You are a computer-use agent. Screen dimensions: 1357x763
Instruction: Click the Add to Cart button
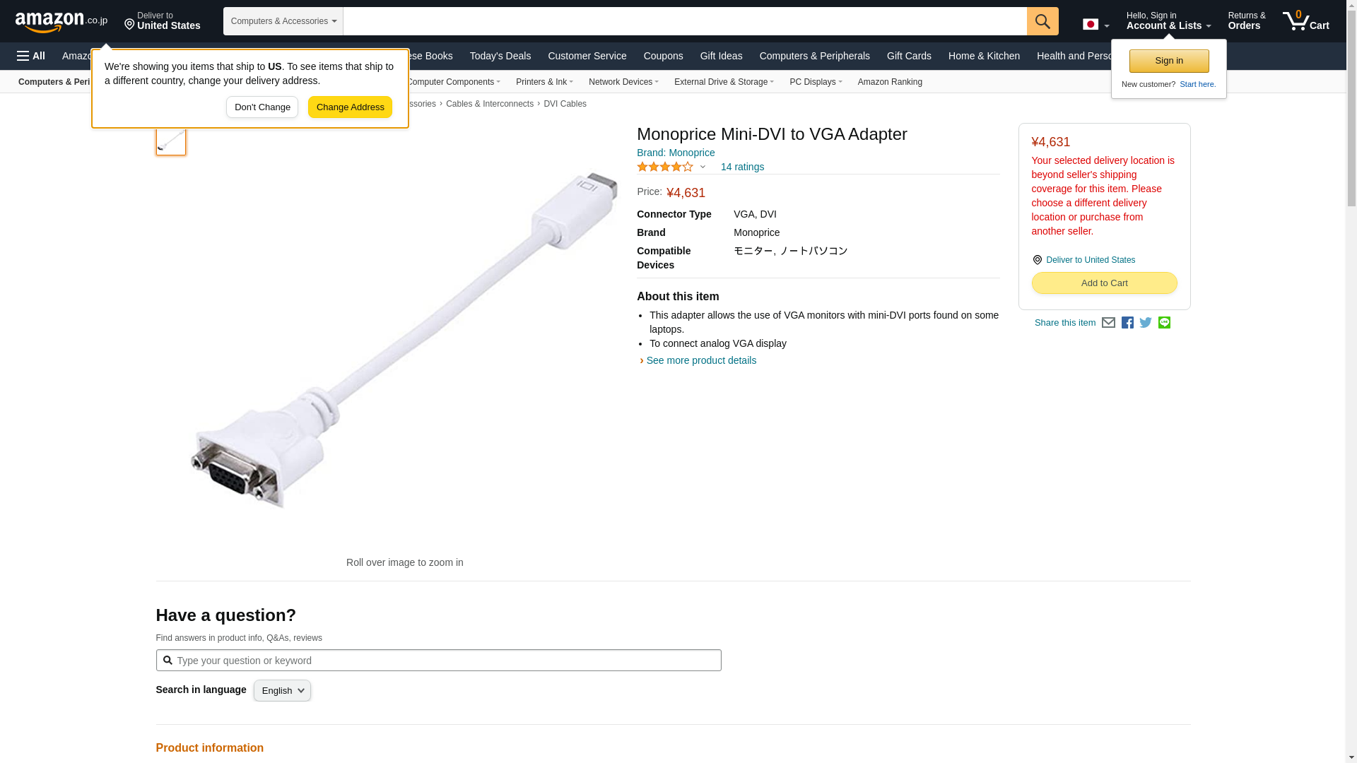pos(1104,283)
